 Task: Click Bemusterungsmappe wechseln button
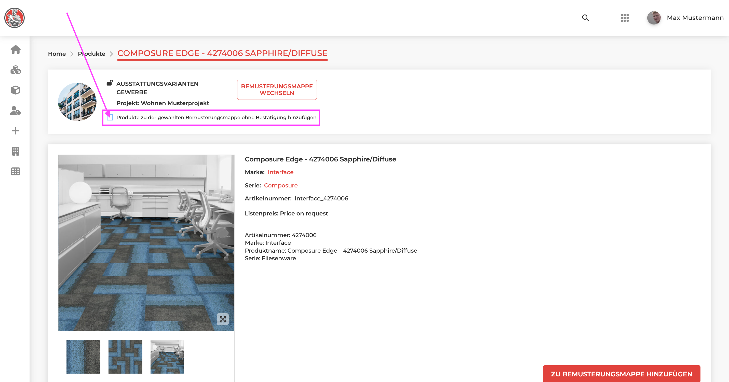coord(277,90)
